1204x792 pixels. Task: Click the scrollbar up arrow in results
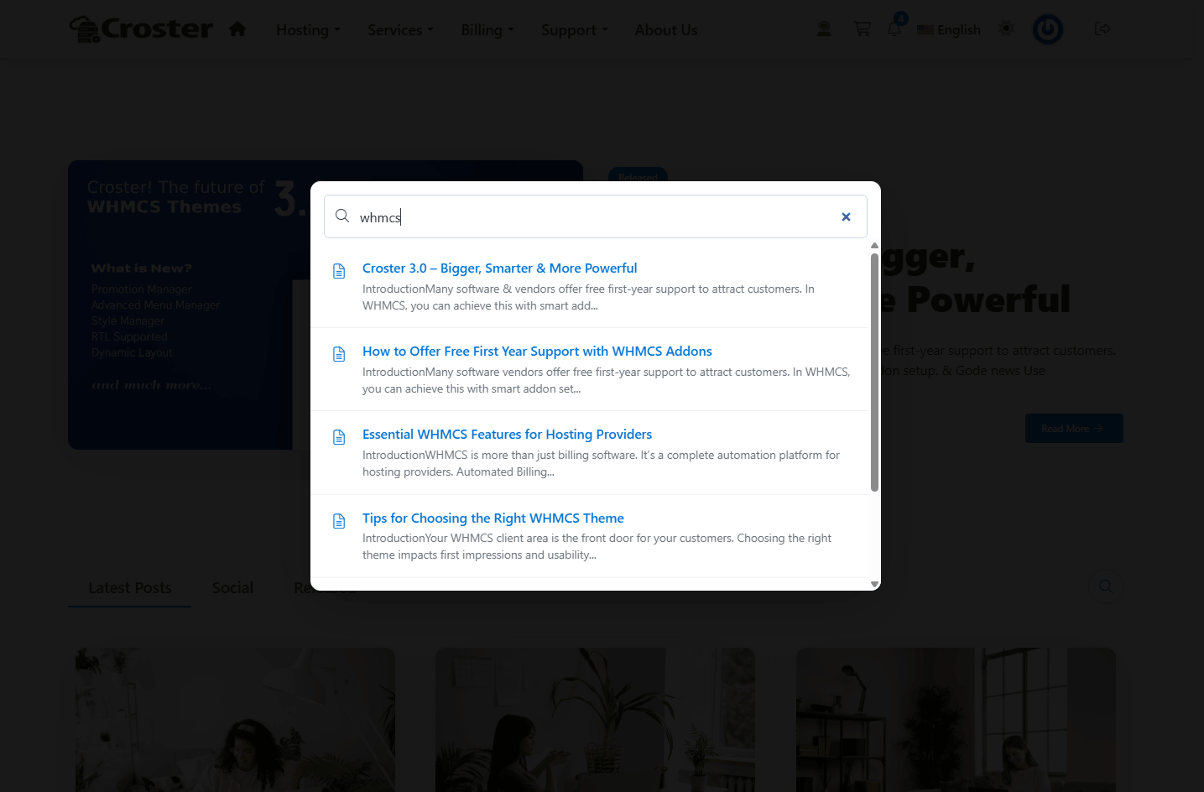(x=874, y=246)
